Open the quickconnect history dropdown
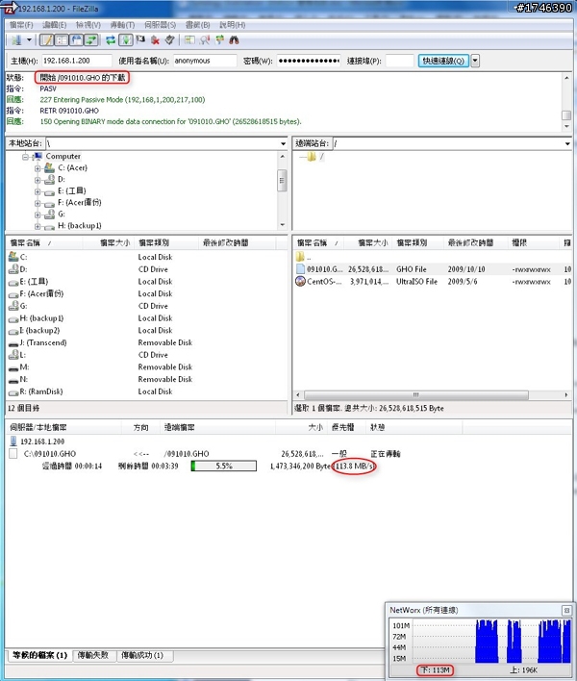 tap(475, 61)
